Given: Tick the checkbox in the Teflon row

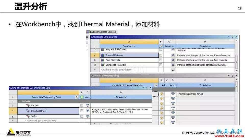Looking at the screenshot, I should click(82, 116).
